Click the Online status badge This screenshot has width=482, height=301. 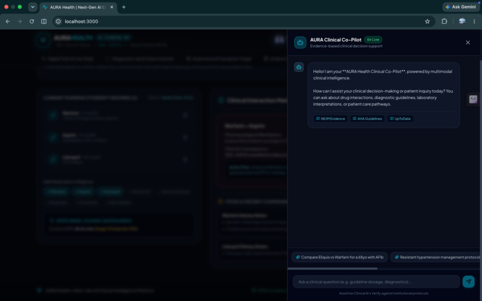pyautogui.click(x=373, y=39)
